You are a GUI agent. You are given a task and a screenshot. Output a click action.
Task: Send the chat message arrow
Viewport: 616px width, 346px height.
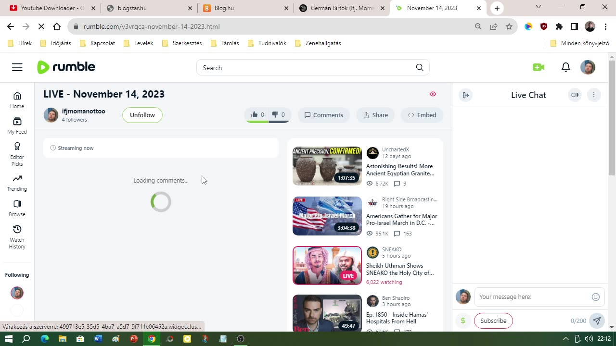point(597,321)
